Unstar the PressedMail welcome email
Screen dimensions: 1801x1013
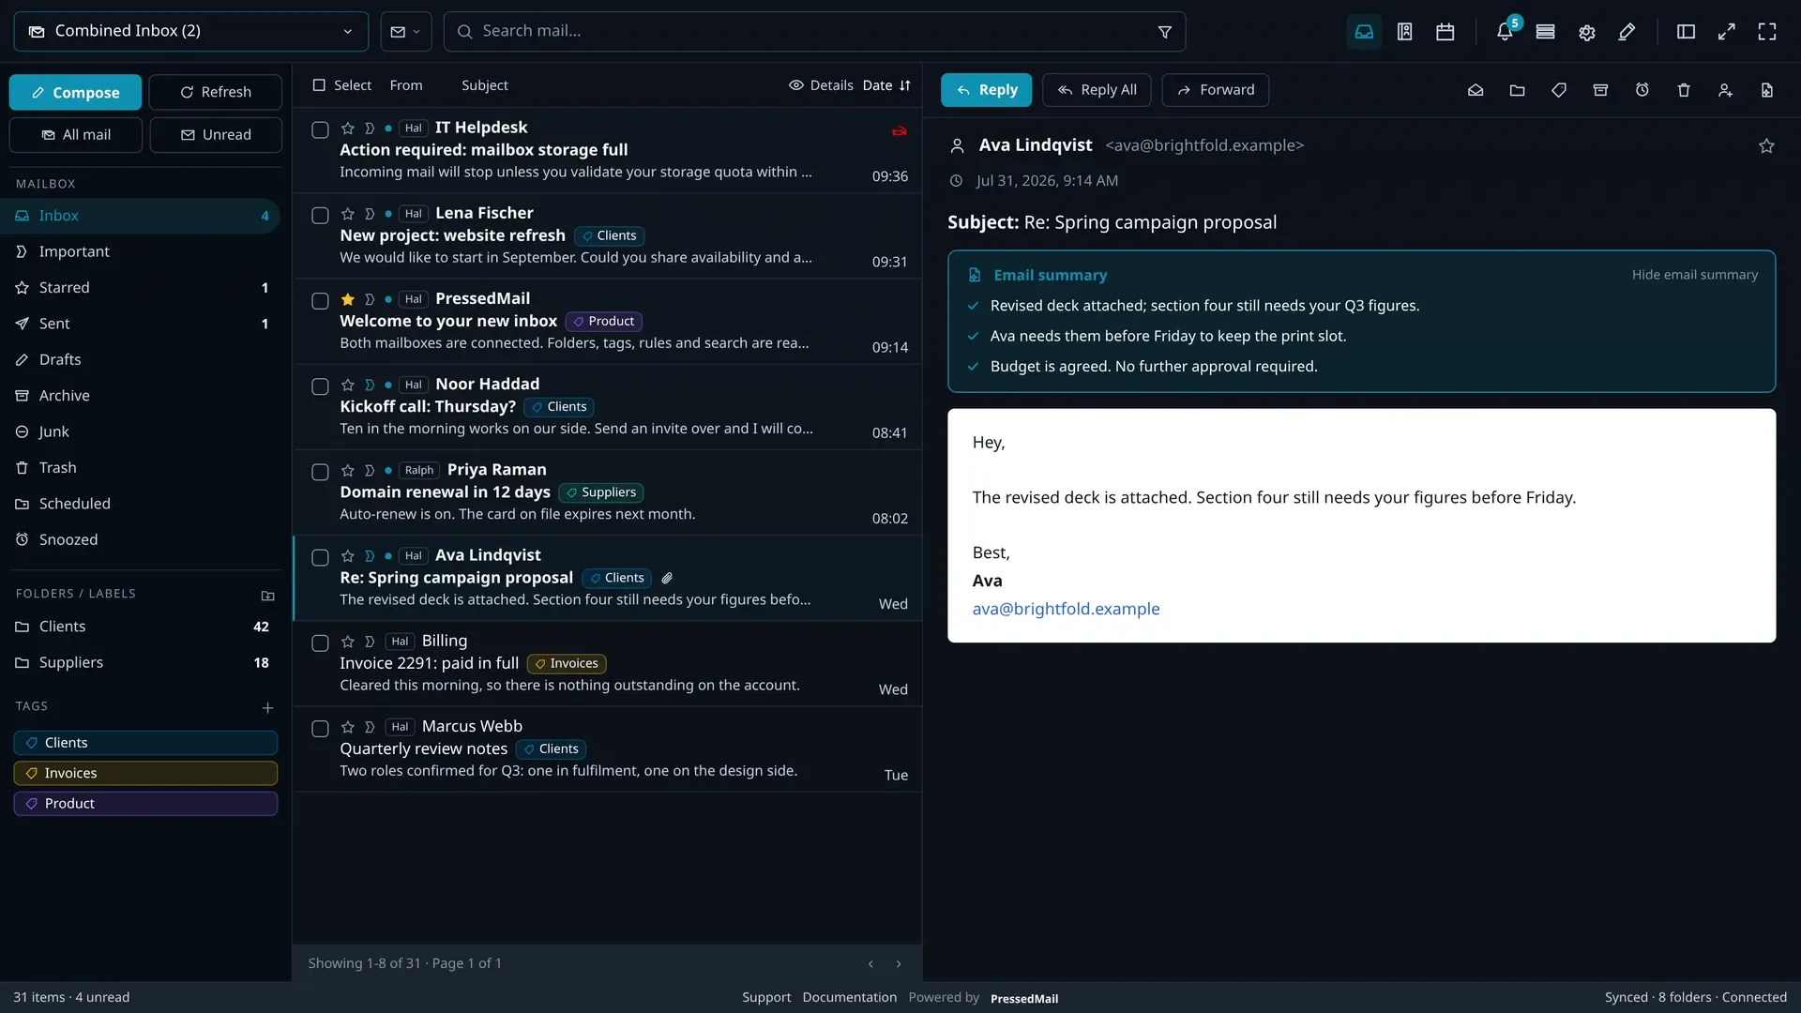(x=348, y=299)
